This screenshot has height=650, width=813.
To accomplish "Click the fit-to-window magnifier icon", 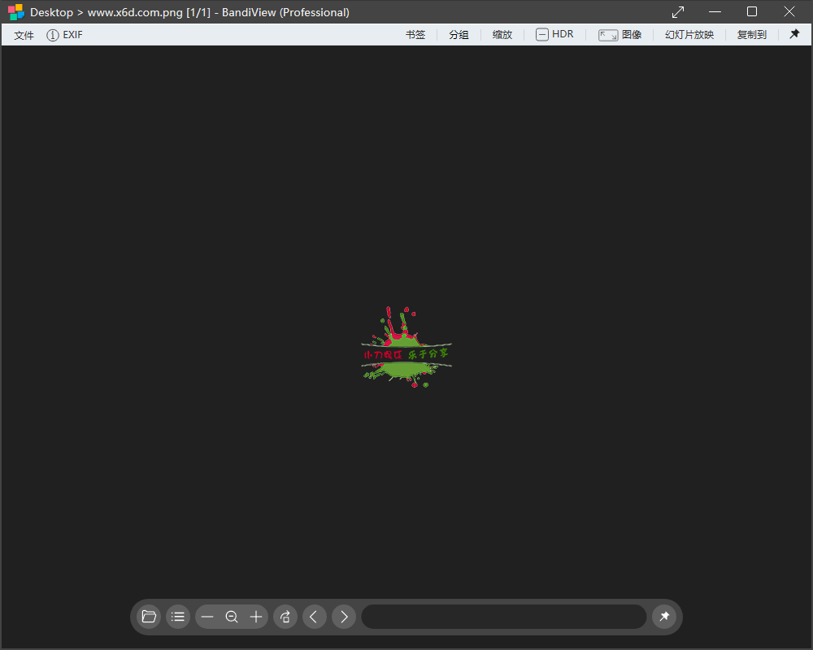I will tap(232, 617).
